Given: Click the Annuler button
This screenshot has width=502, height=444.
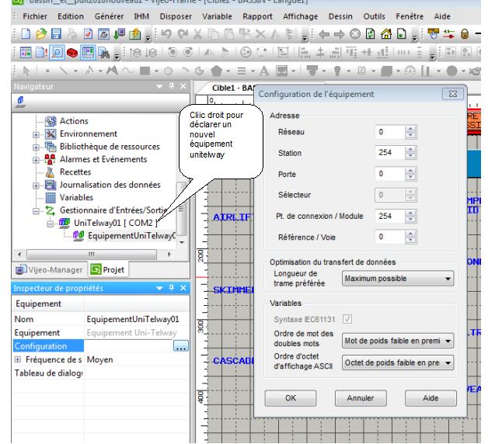Looking at the screenshot, I should coord(360,398).
